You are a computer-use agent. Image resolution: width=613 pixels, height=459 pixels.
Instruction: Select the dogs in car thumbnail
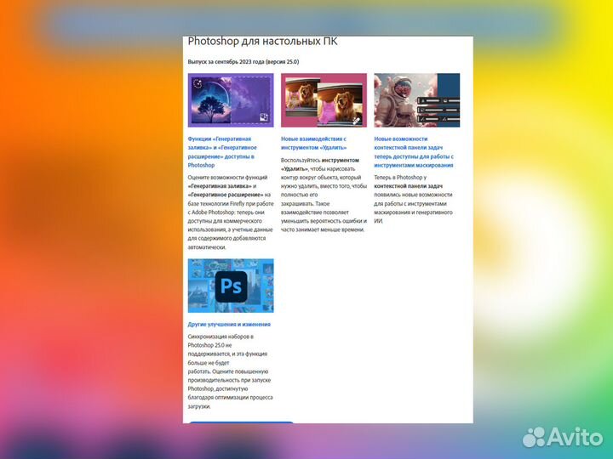(324, 100)
